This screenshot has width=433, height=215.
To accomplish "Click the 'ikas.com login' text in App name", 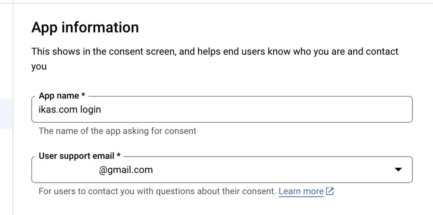I will pyautogui.click(x=70, y=109).
